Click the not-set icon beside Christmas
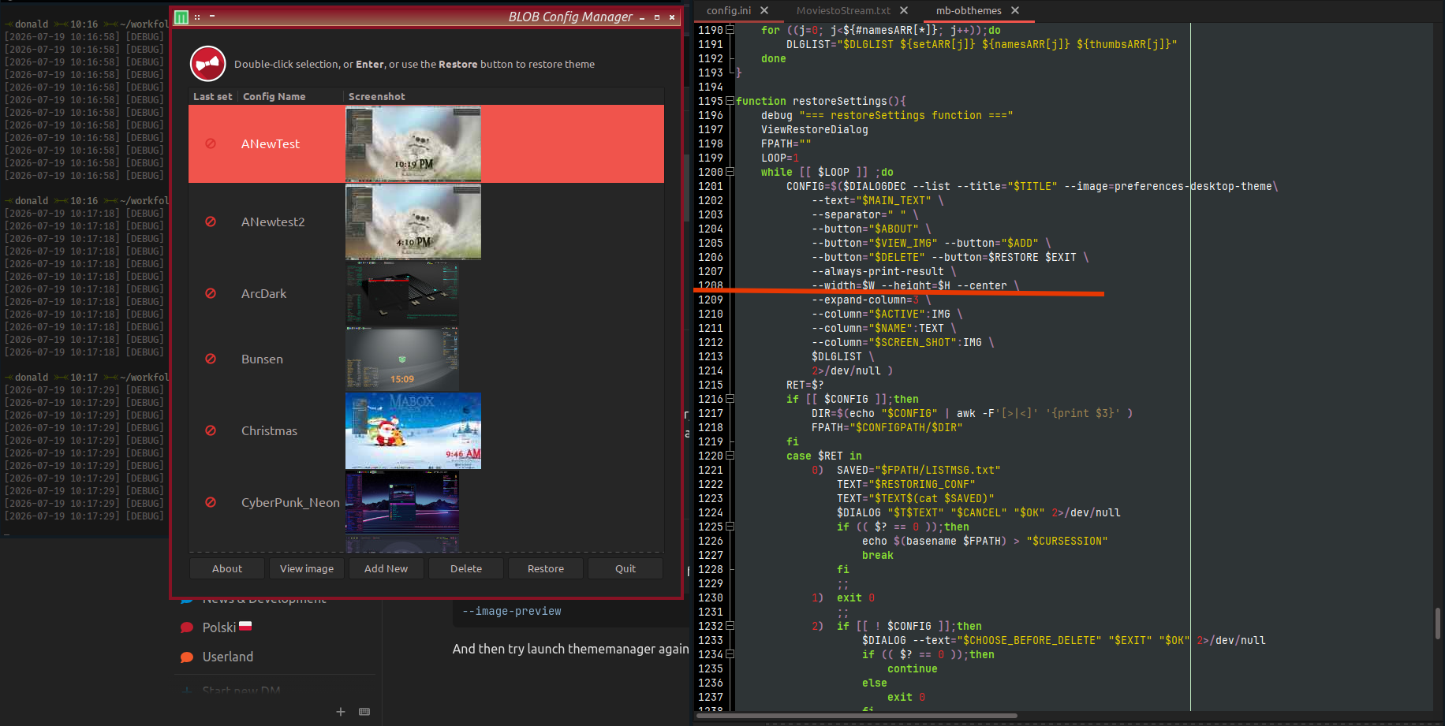The height and width of the screenshot is (726, 1445). click(211, 430)
